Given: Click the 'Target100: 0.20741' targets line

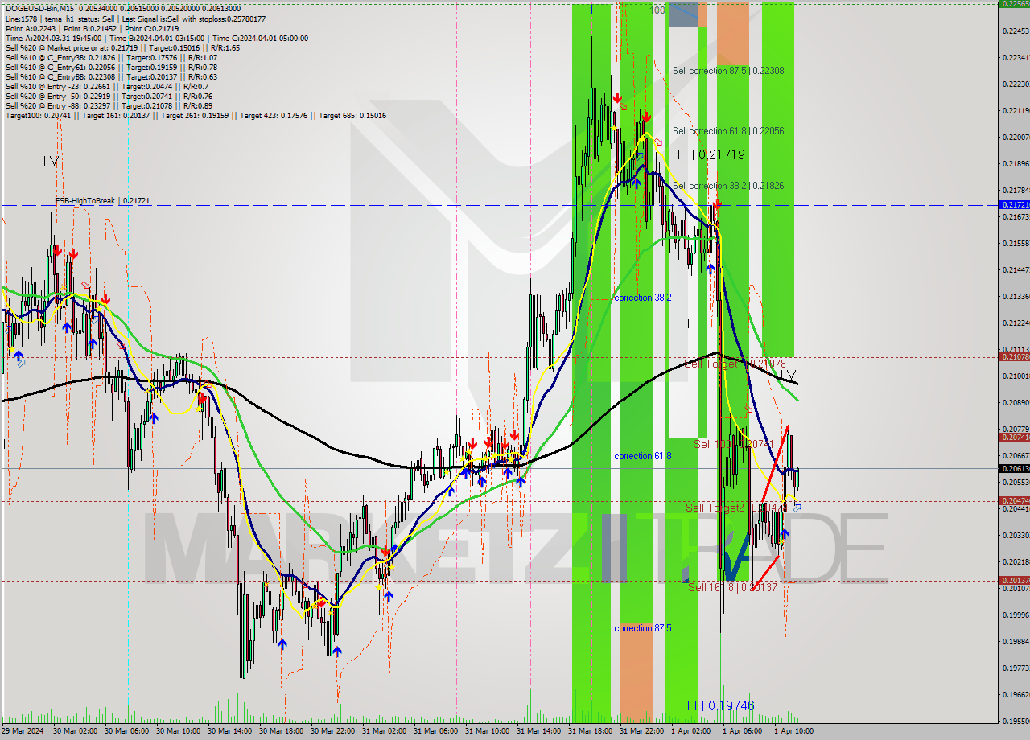Looking at the screenshot, I should [196, 115].
